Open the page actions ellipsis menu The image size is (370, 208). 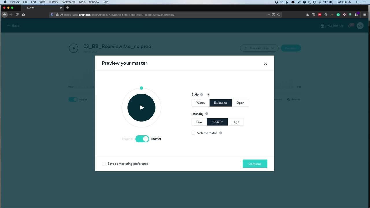268,15
